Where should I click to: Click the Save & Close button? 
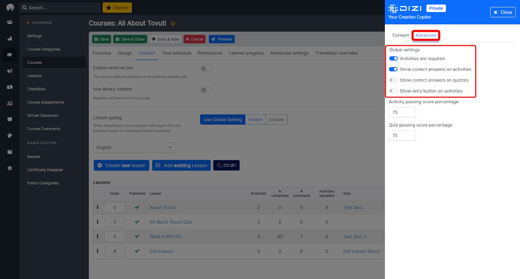point(130,39)
